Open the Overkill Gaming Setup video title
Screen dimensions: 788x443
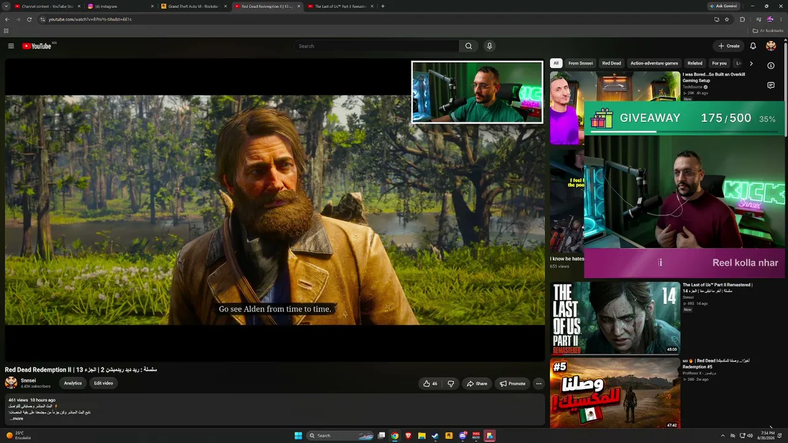point(714,78)
